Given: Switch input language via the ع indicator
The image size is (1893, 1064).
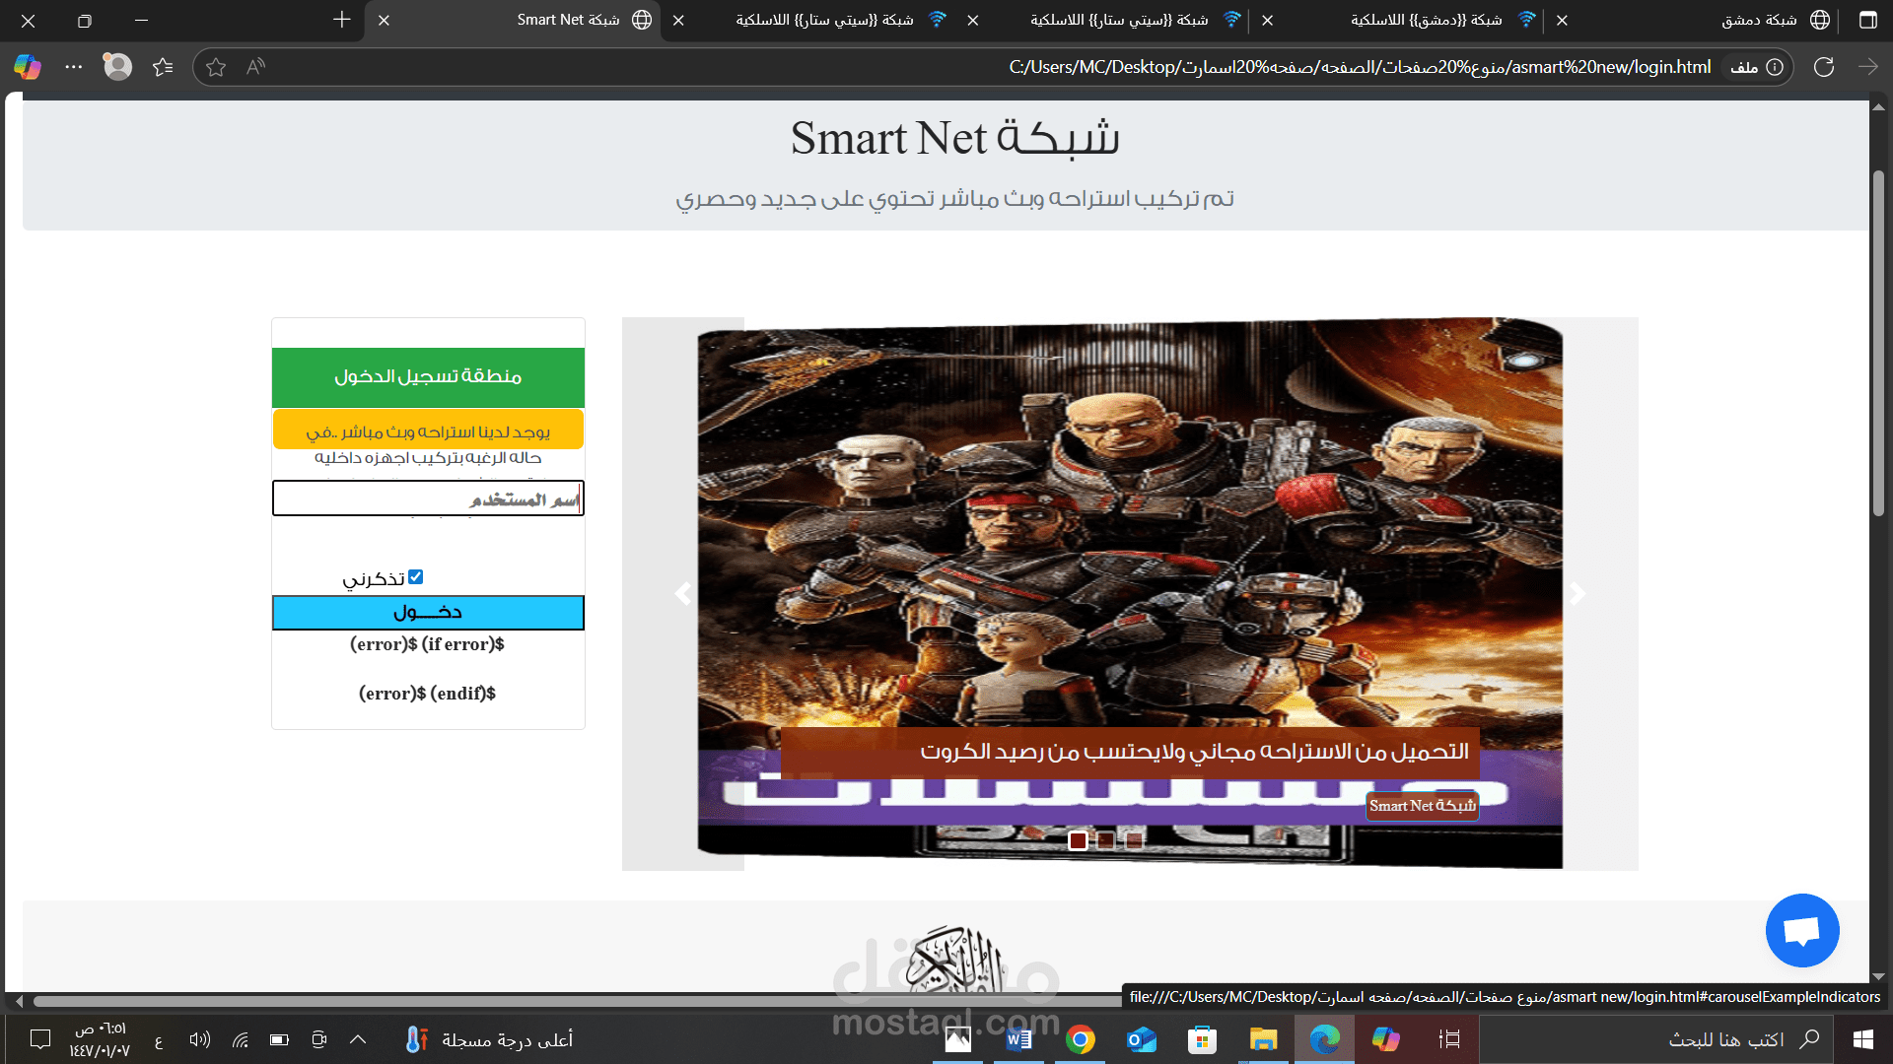Looking at the screenshot, I should click(159, 1040).
